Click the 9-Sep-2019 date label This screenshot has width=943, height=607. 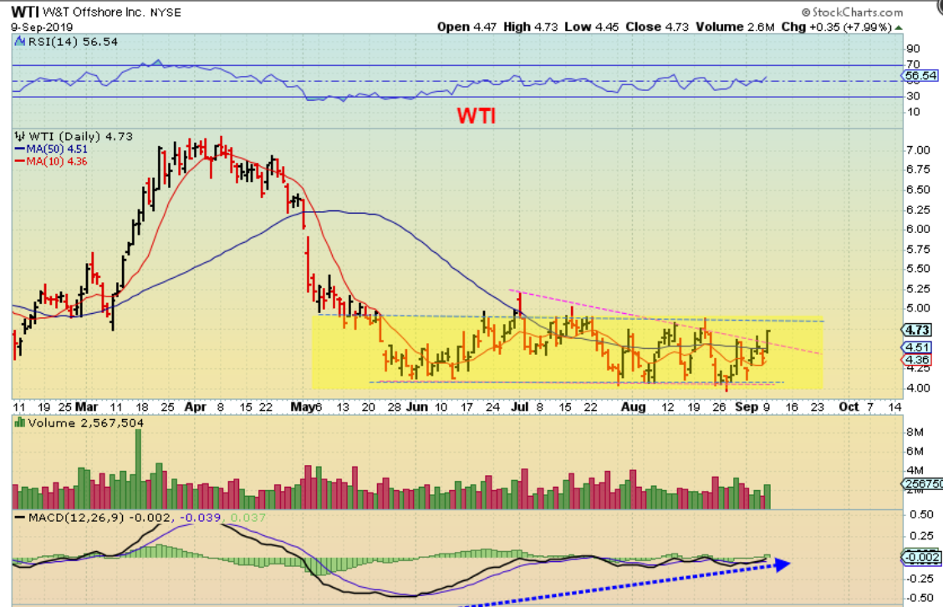pyautogui.click(x=42, y=27)
